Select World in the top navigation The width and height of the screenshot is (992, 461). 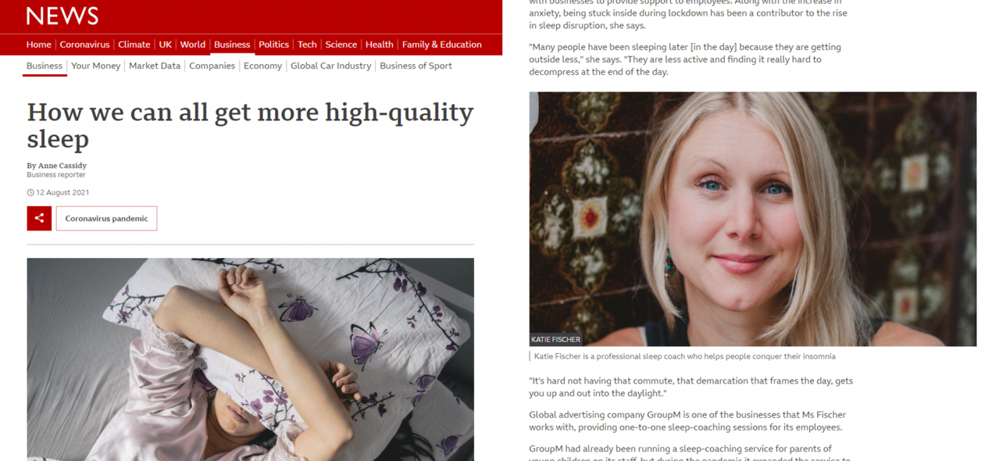pos(193,45)
